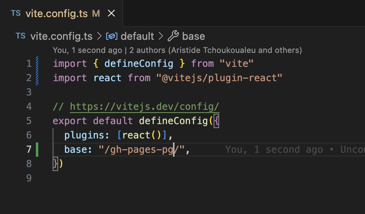Click the defineConfig import identifier
The width and height of the screenshot is (365, 214).
[139, 64]
